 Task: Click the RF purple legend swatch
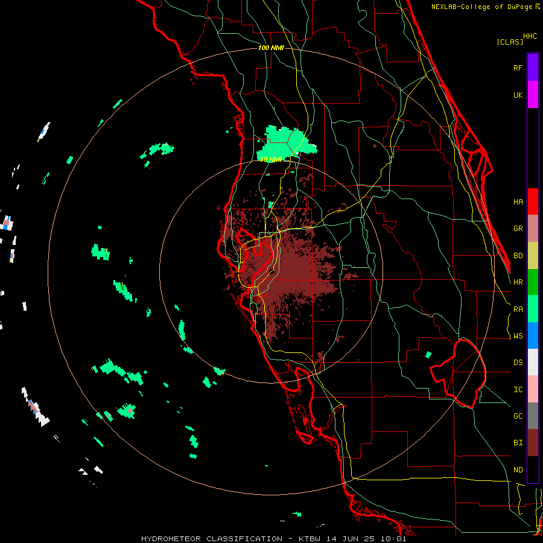pyautogui.click(x=533, y=68)
